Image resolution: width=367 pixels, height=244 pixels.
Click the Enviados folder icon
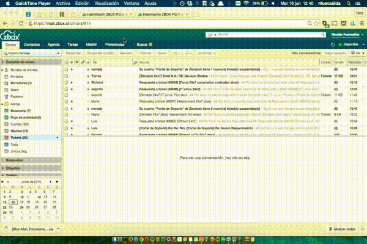[6, 77]
